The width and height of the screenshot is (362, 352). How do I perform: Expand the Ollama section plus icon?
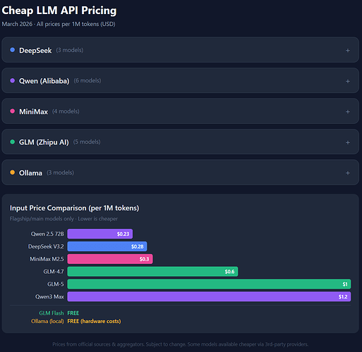[348, 173]
